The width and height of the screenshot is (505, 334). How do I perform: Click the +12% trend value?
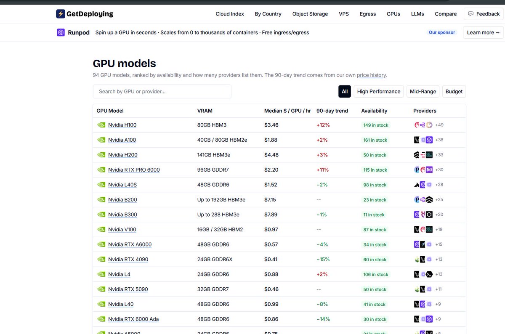(x=323, y=125)
